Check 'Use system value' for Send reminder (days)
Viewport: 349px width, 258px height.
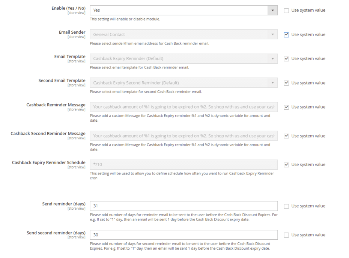(286, 206)
